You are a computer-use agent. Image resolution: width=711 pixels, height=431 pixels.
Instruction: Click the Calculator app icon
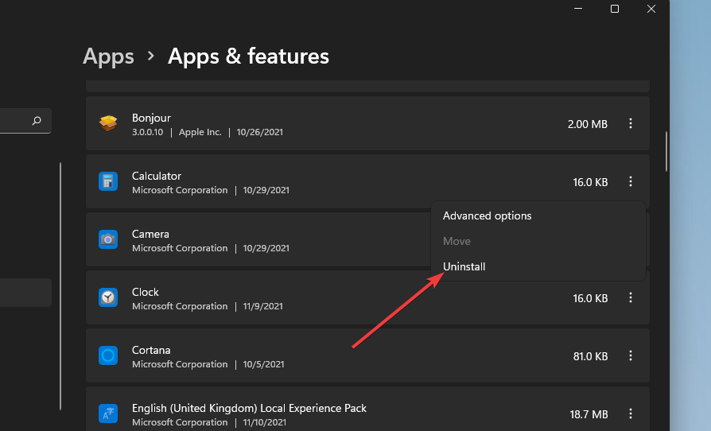108,181
